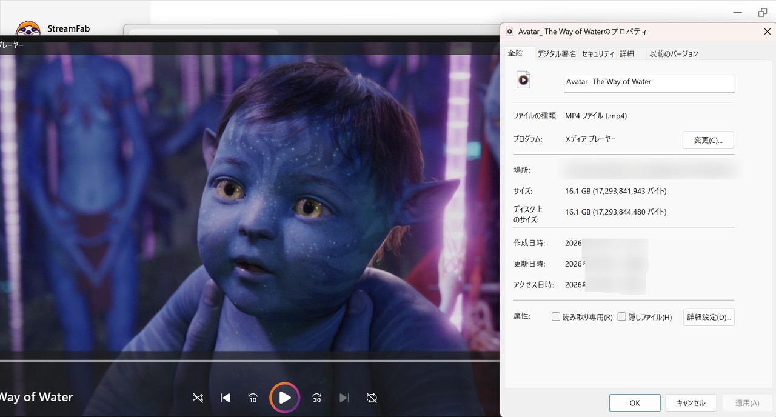Click the StreamFab logo
776x417 pixels.
coord(28,28)
